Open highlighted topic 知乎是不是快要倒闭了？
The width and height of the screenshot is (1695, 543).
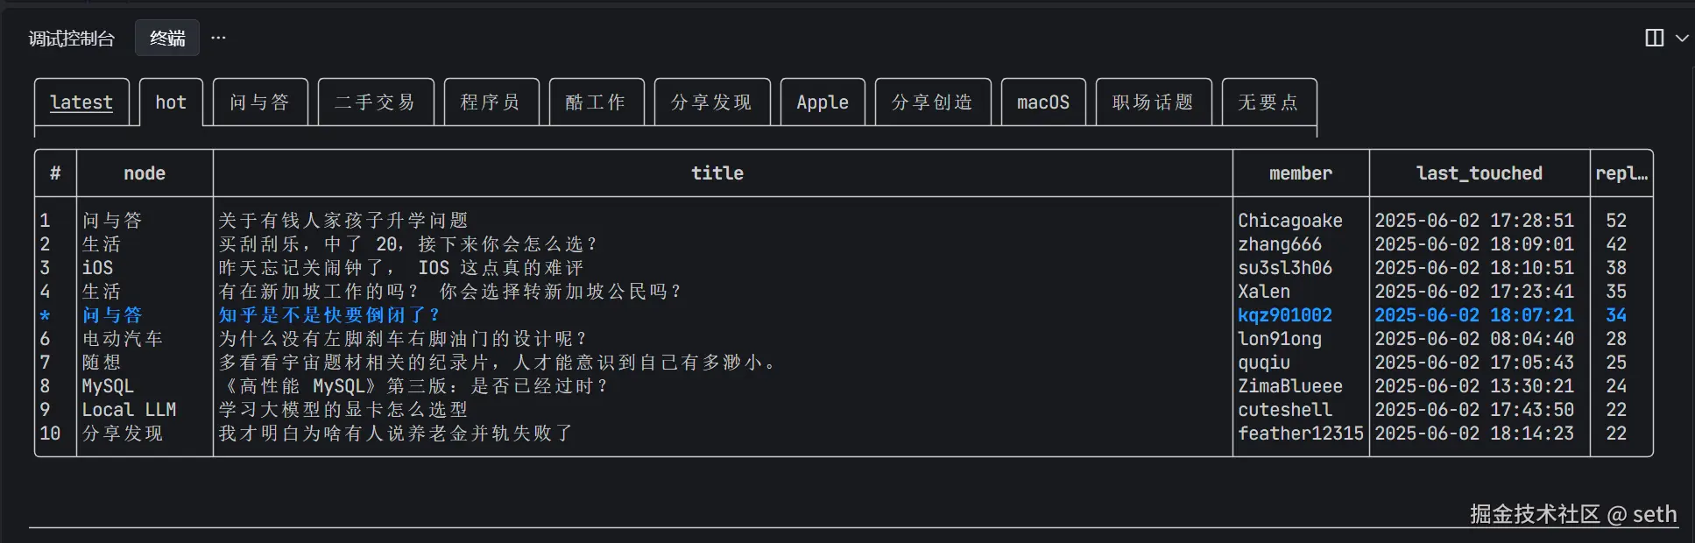329,315
